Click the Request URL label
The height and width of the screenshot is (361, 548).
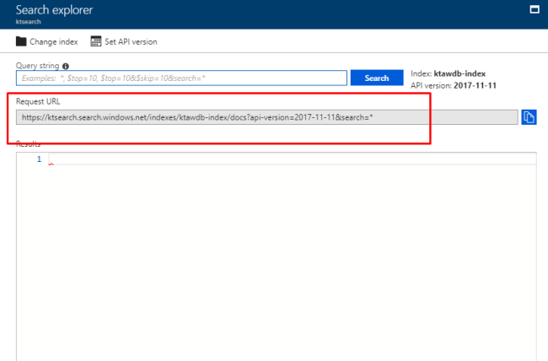coord(38,101)
